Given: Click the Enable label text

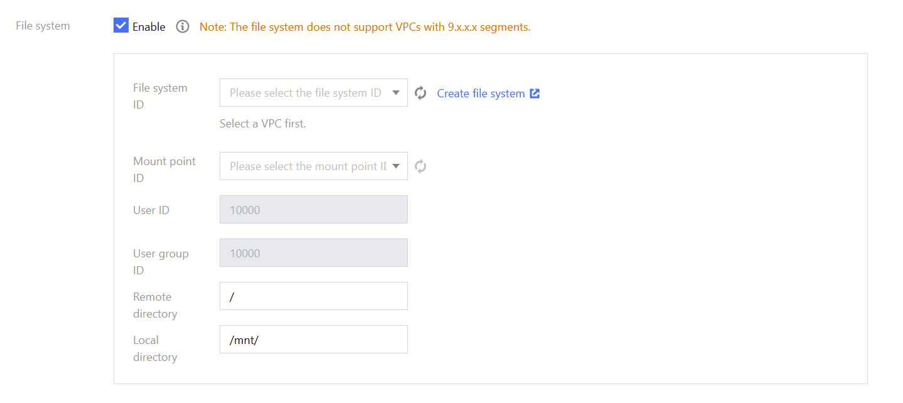Looking at the screenshot, I should click(x=149, y=27).
